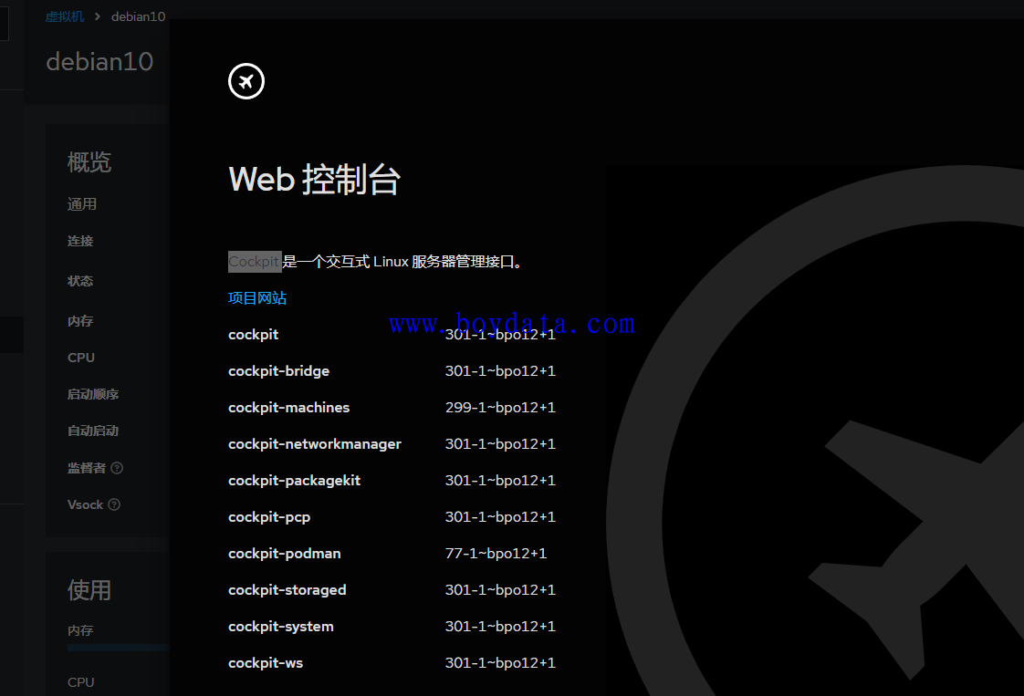Select CPU in the 概览 section
1024x696 pixels.
[81, 358]
